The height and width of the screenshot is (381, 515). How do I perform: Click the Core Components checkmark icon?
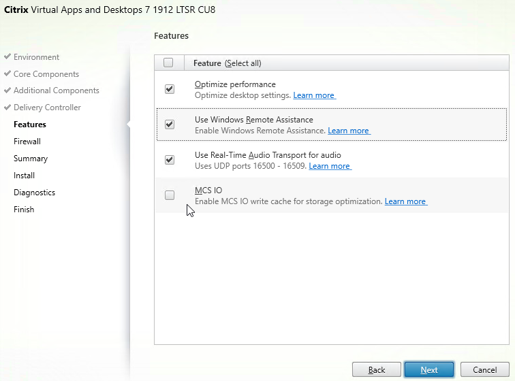[7, 73]
